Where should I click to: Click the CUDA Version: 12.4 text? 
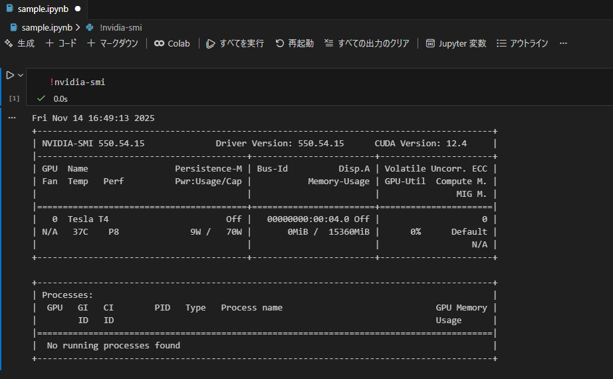tap(421, 144)
